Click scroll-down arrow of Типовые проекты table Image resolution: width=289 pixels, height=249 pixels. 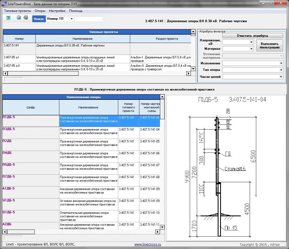pyautogui.click(x=193, y=69)
